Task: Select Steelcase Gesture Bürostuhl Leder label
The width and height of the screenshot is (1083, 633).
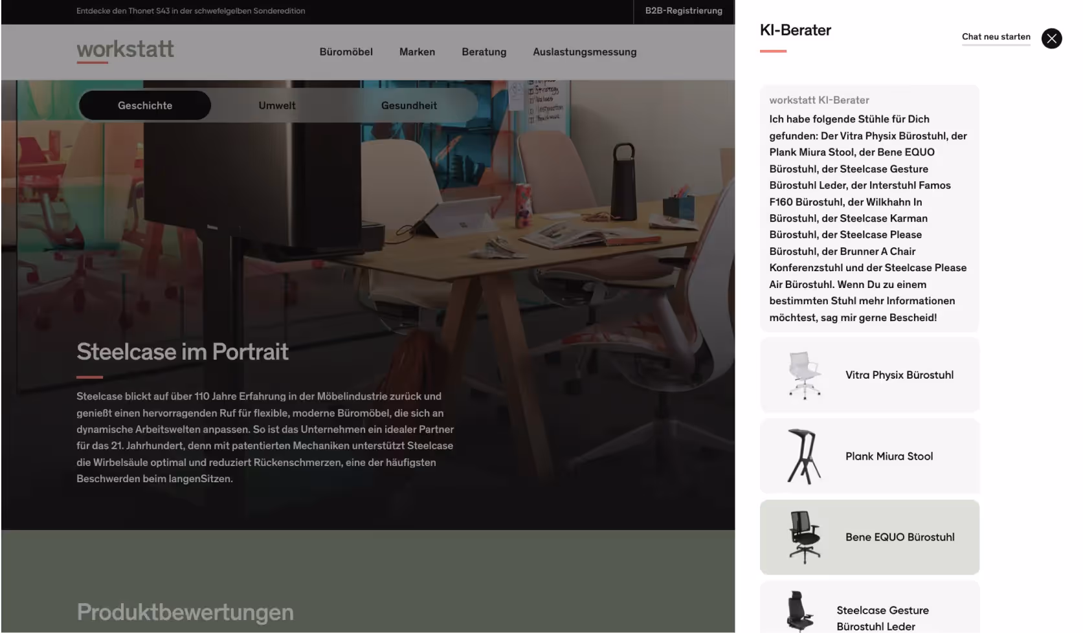Action: coord(882,618)
